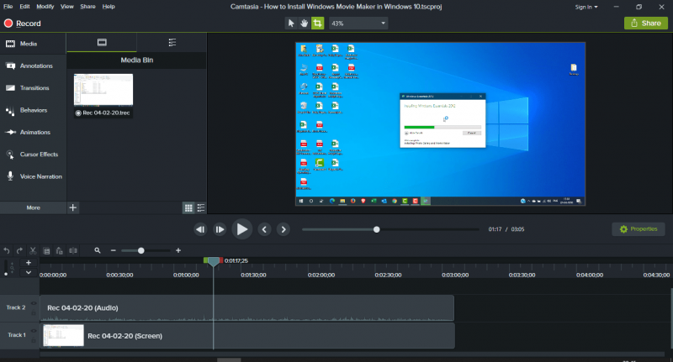Open the View menu
Viewport: 673px width, 362px height.
pyautogui.click(x=67, y=7)
